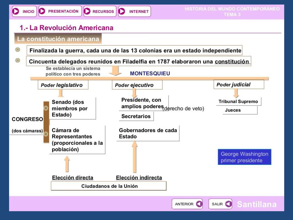This screenshot has height=220, width=293.
Task: Click bullet beside 'Finalizada la guerra'
Action: tap(17, 50)
